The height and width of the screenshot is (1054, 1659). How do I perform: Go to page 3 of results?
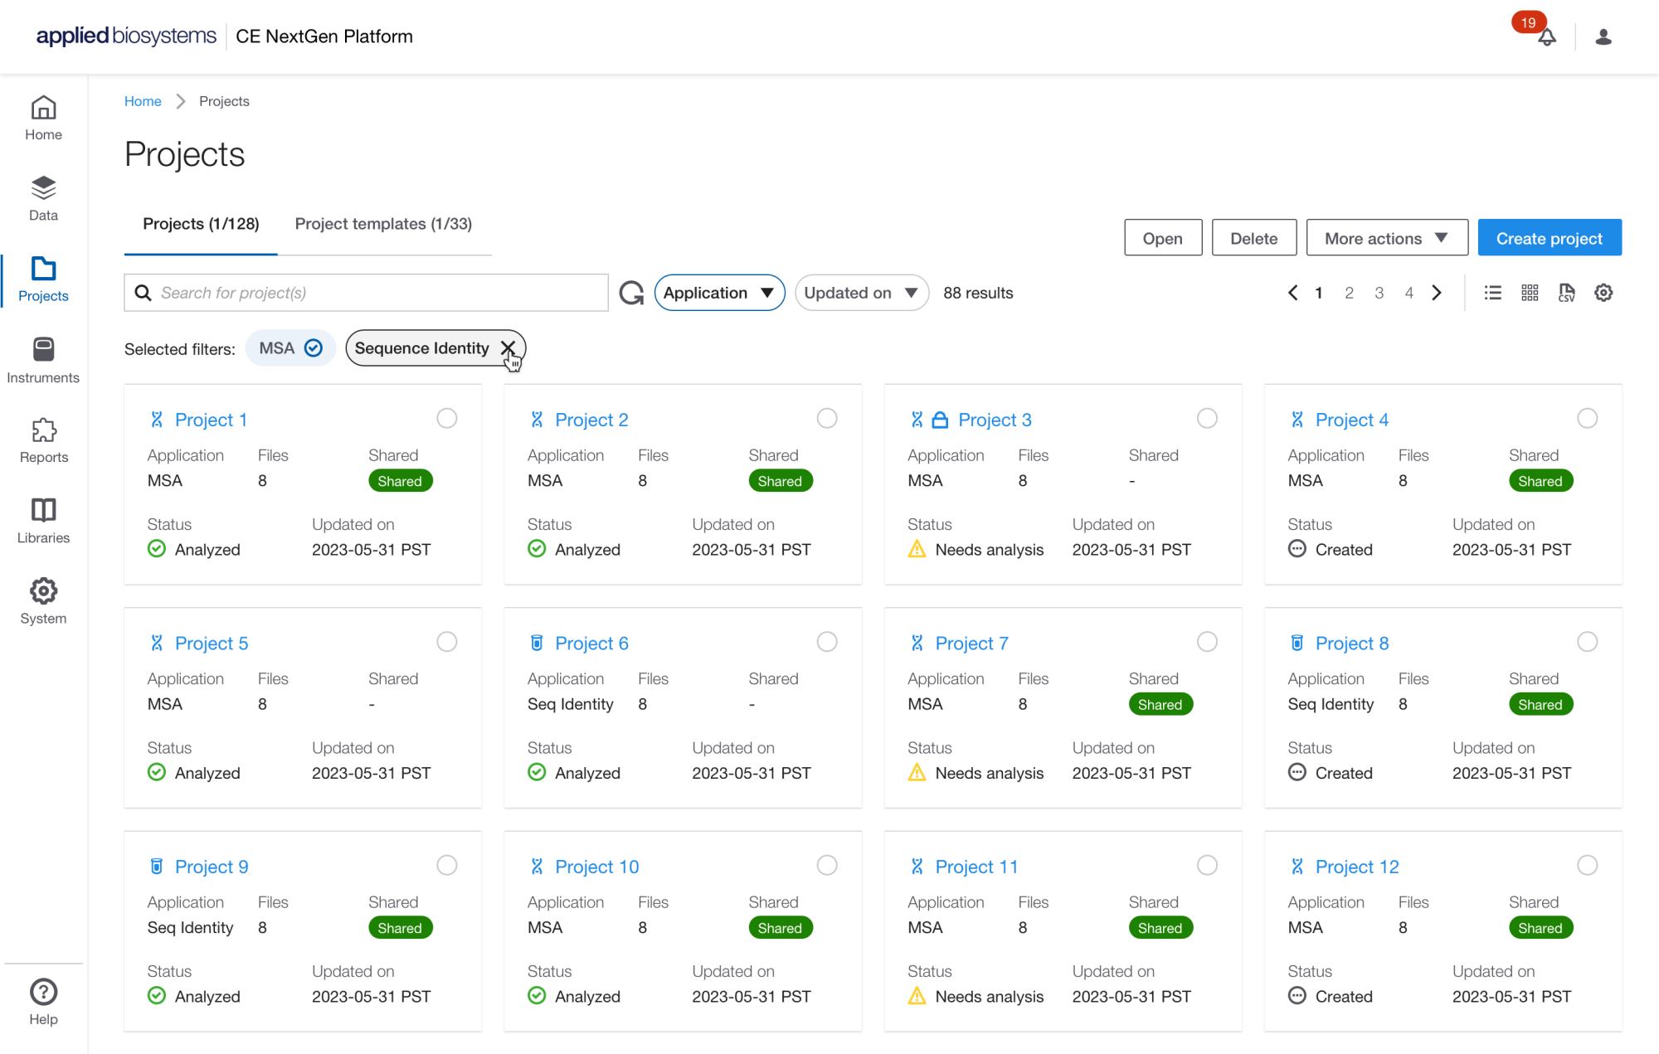[x=1379, y=293]
